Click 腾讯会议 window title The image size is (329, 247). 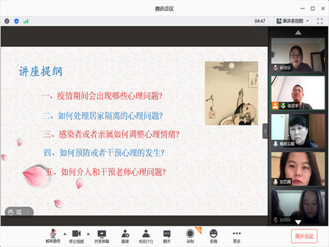coord(164,9)
